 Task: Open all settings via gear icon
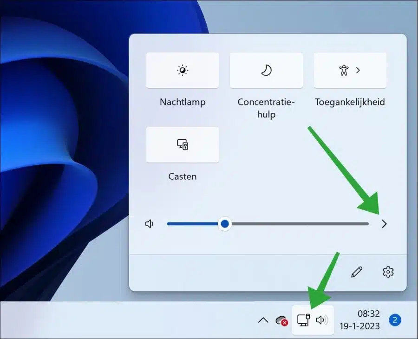coord(388,272)
